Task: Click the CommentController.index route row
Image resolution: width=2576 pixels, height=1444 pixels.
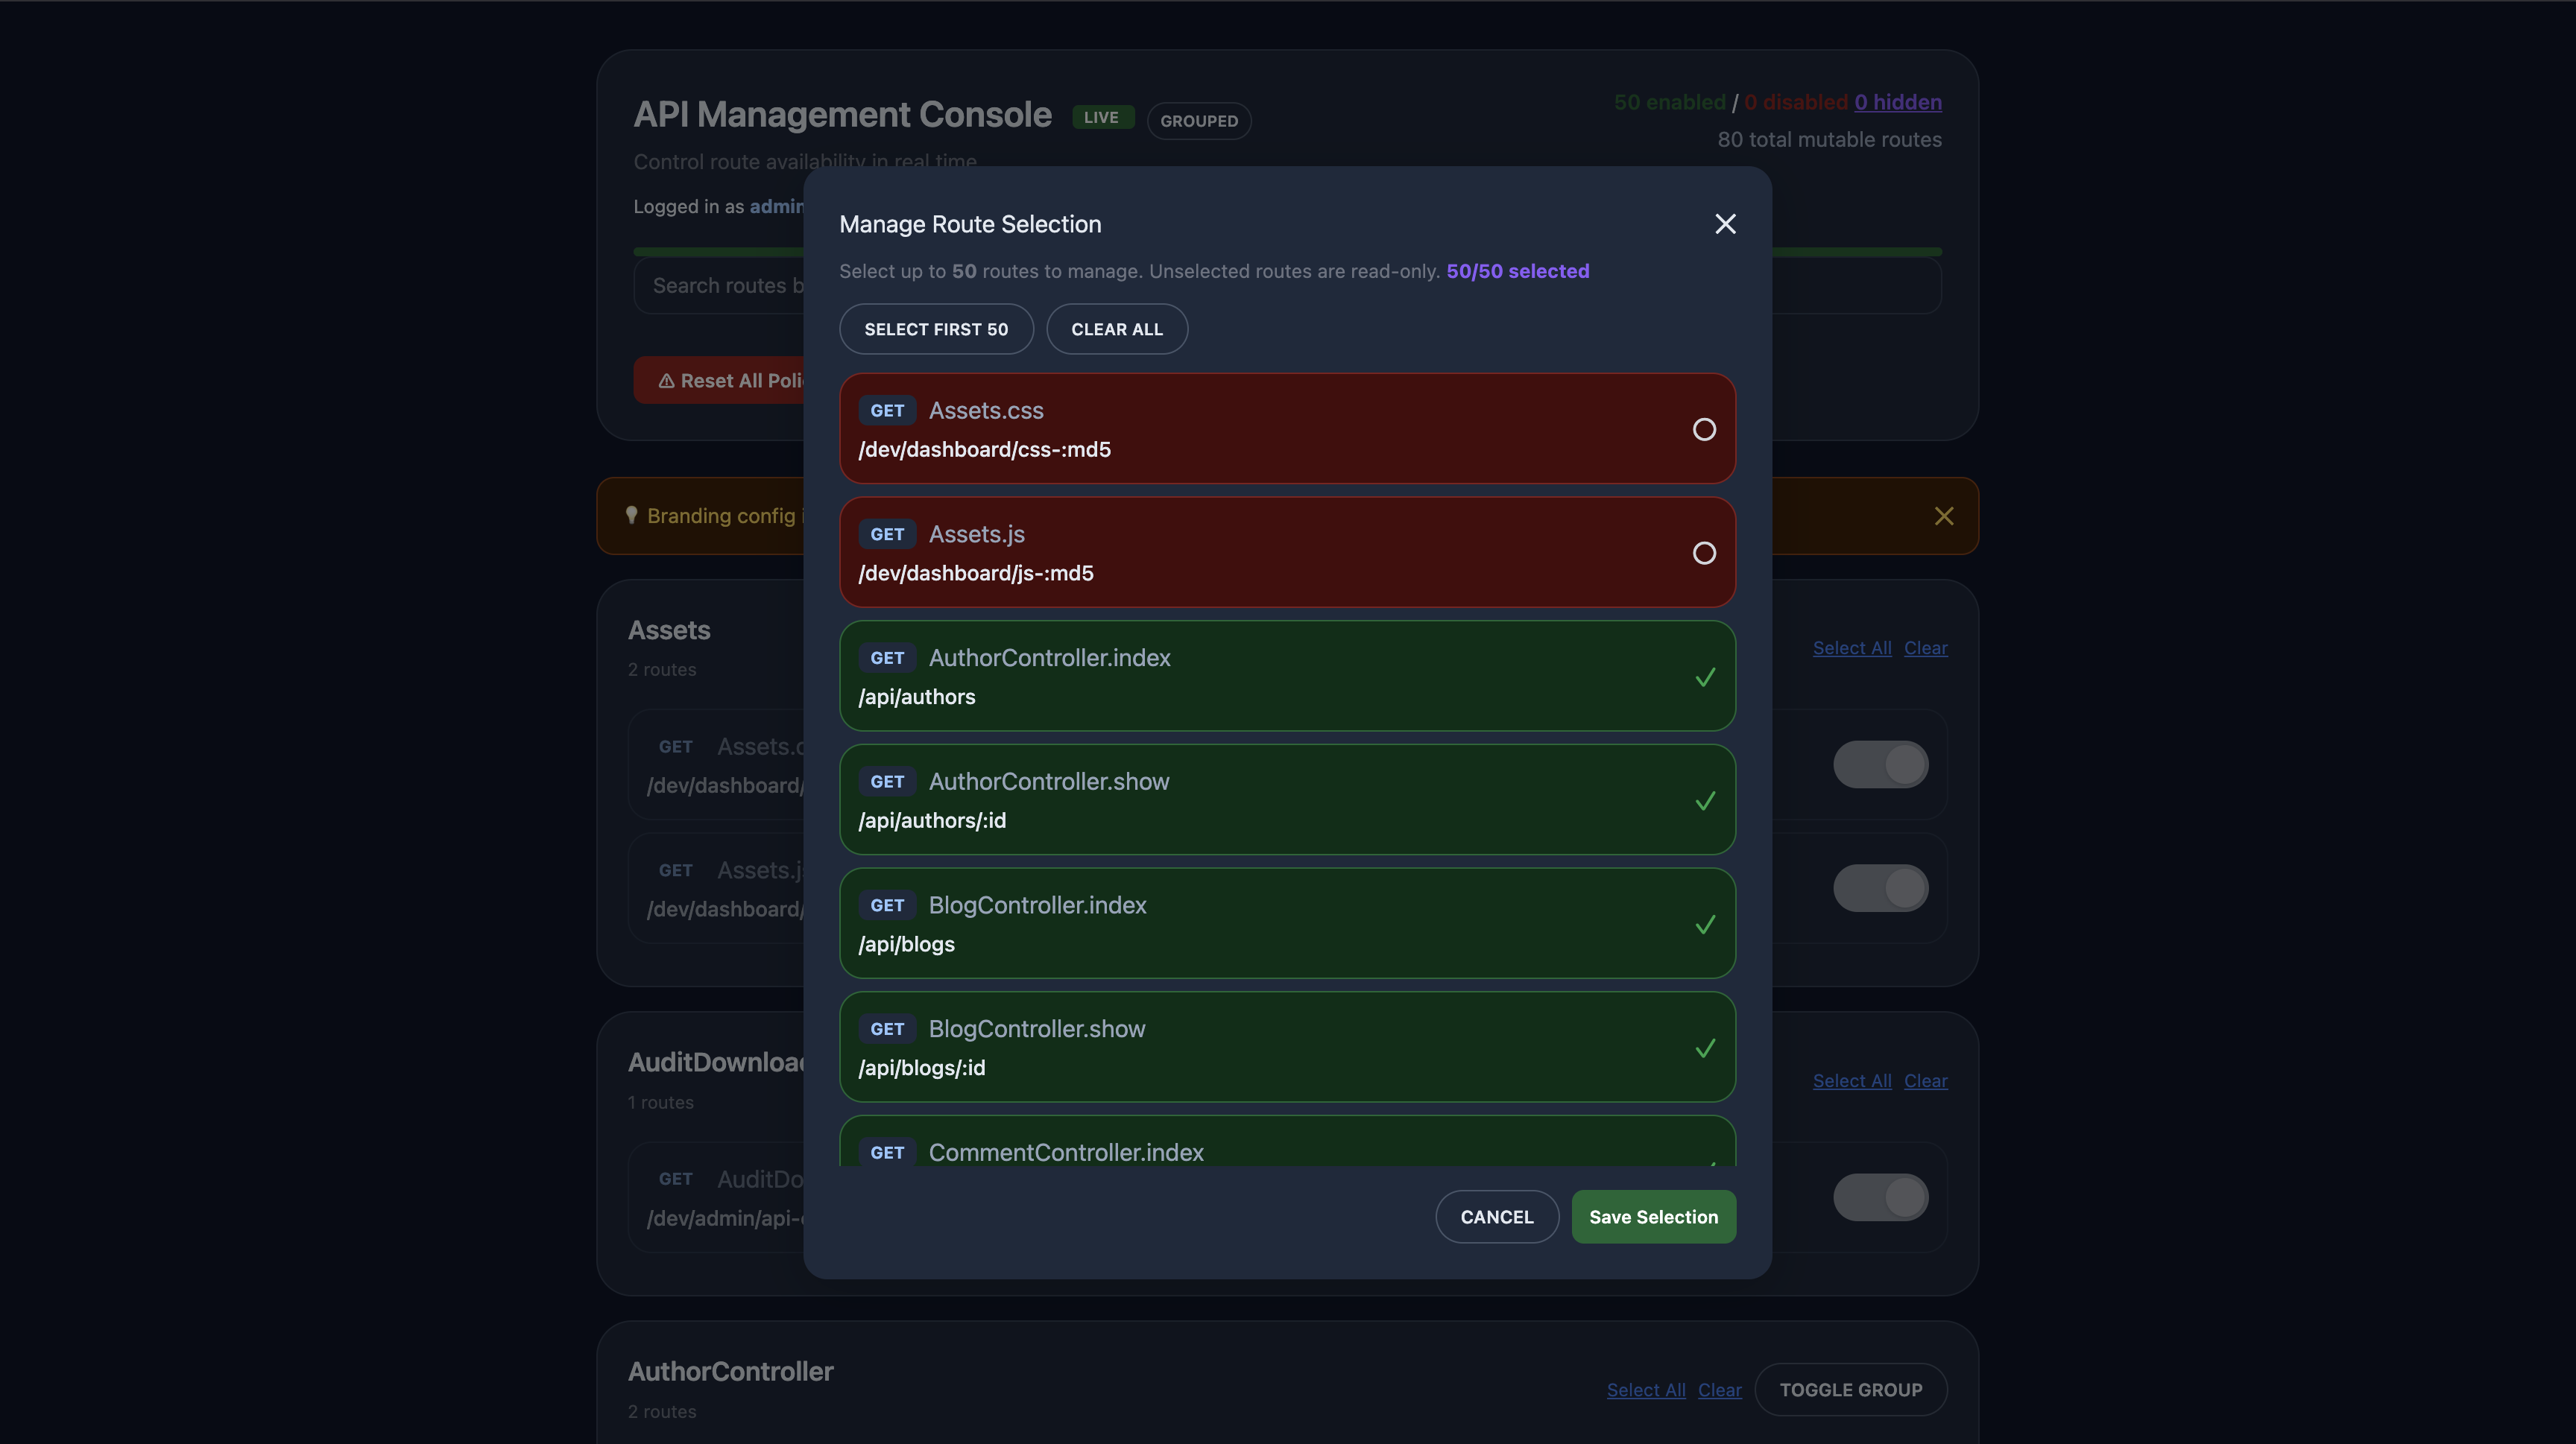Action: coord(1287,1141)
